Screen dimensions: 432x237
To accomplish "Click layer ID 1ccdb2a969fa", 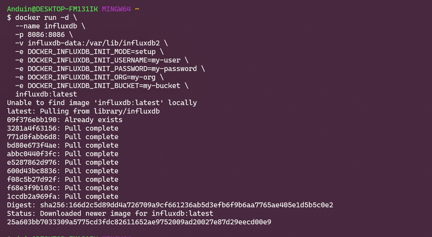I will (32, 196).
